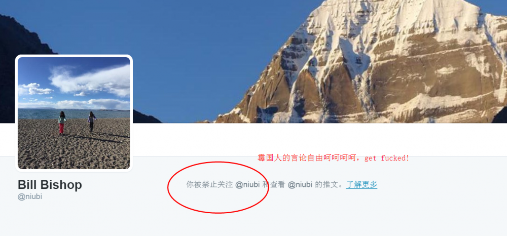The width and height of the screenshot is (507, 236).
Task: Click the red 'get fucked!' annotation text
Action: coord(387,158)
